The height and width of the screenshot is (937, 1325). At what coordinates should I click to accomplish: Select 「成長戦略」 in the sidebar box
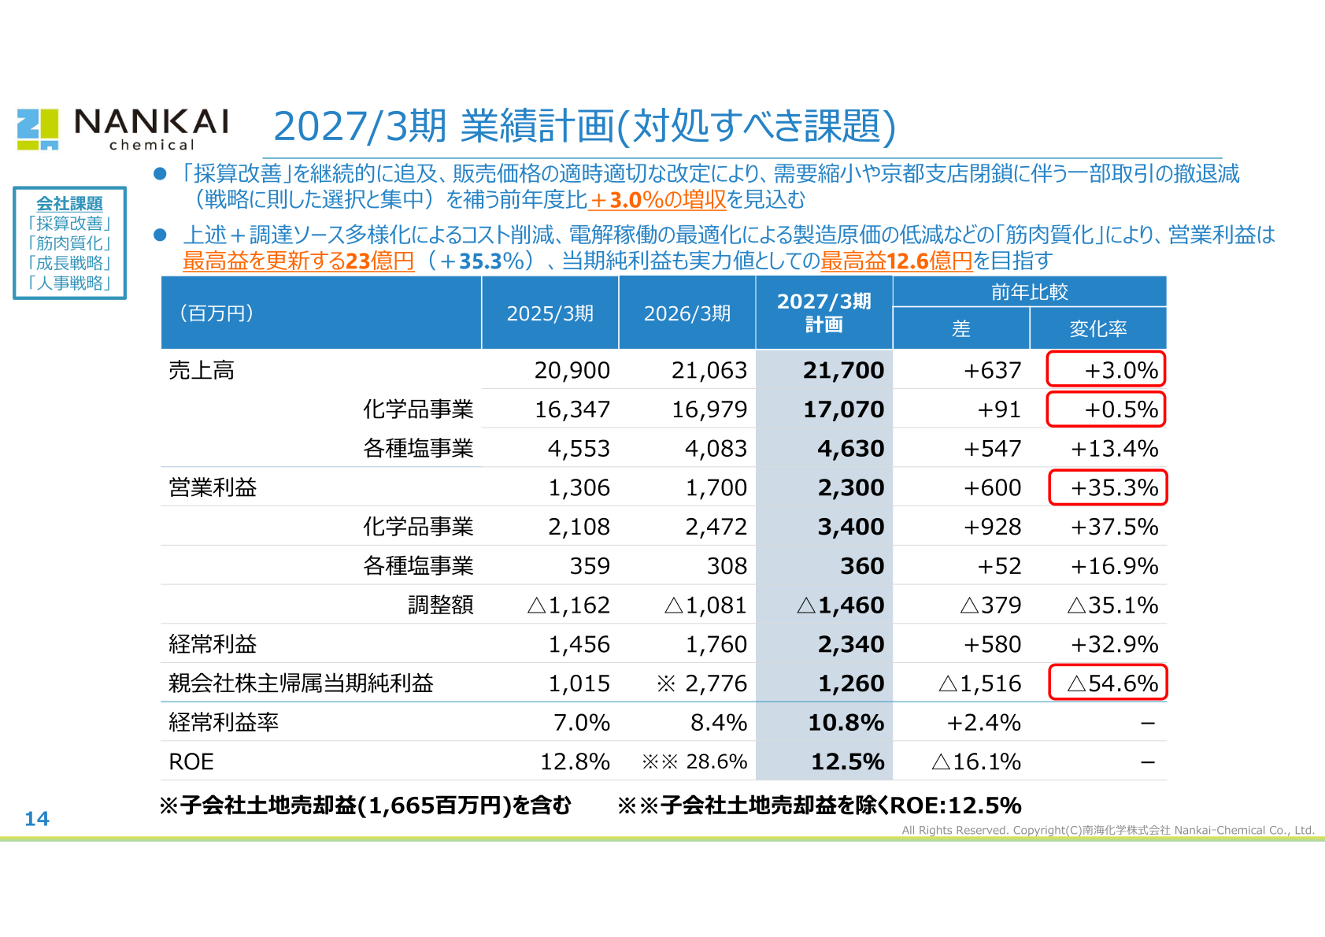click(69, 263)
